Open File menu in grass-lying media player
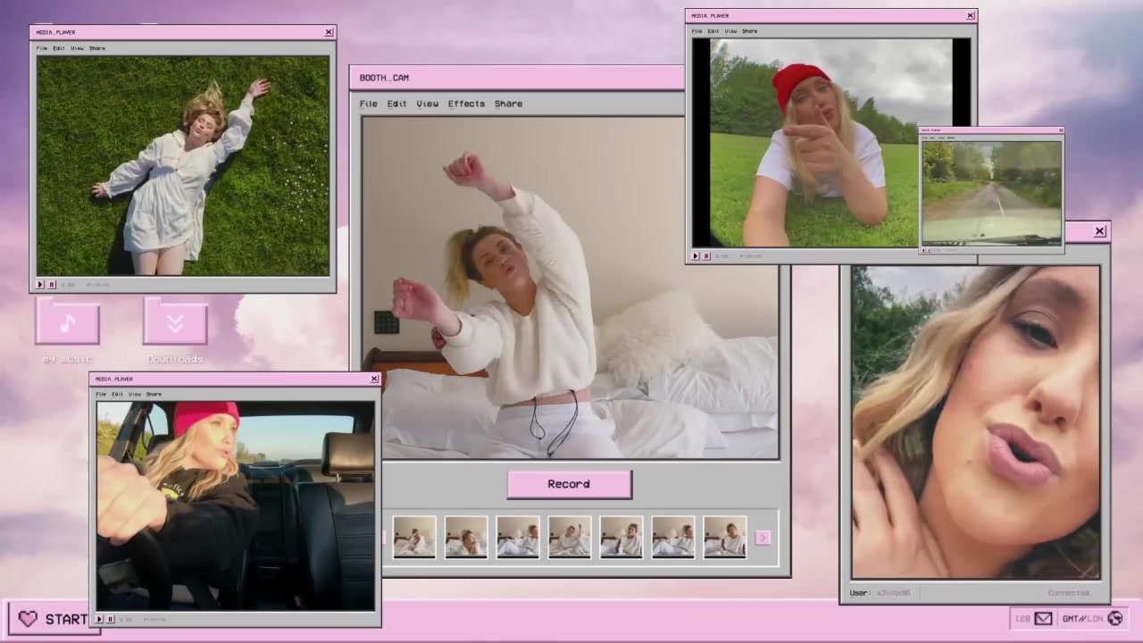Image resolution: width=1143 pixels, height=643 pixels. 41,48
